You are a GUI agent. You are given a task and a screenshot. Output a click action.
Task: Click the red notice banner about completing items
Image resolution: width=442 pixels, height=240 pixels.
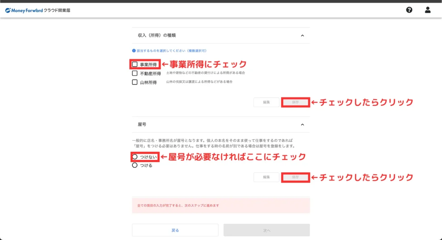[x=221, y=206]
